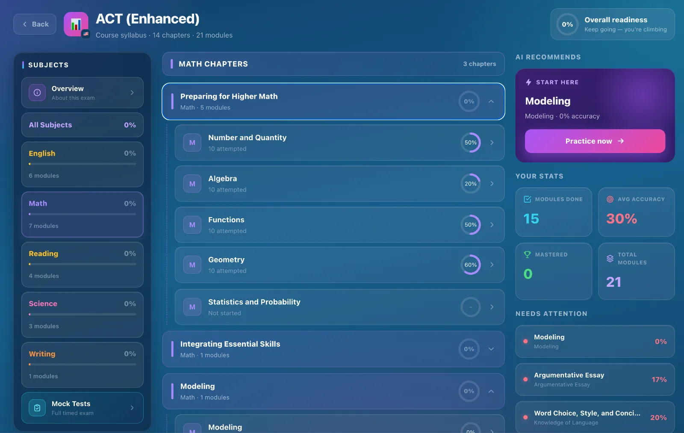Click the Total Modules layers icon
This screenshot has height=433, width=684.
click(x=610, y=259)
